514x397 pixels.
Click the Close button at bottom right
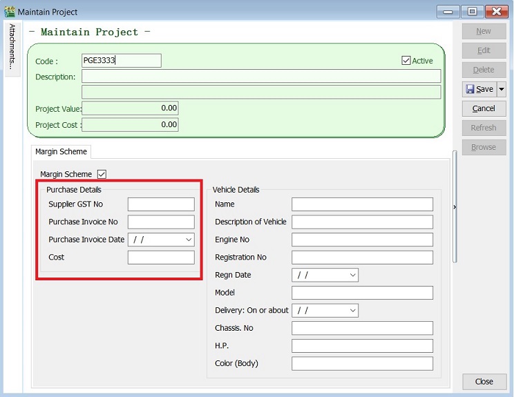coord(484,382)
